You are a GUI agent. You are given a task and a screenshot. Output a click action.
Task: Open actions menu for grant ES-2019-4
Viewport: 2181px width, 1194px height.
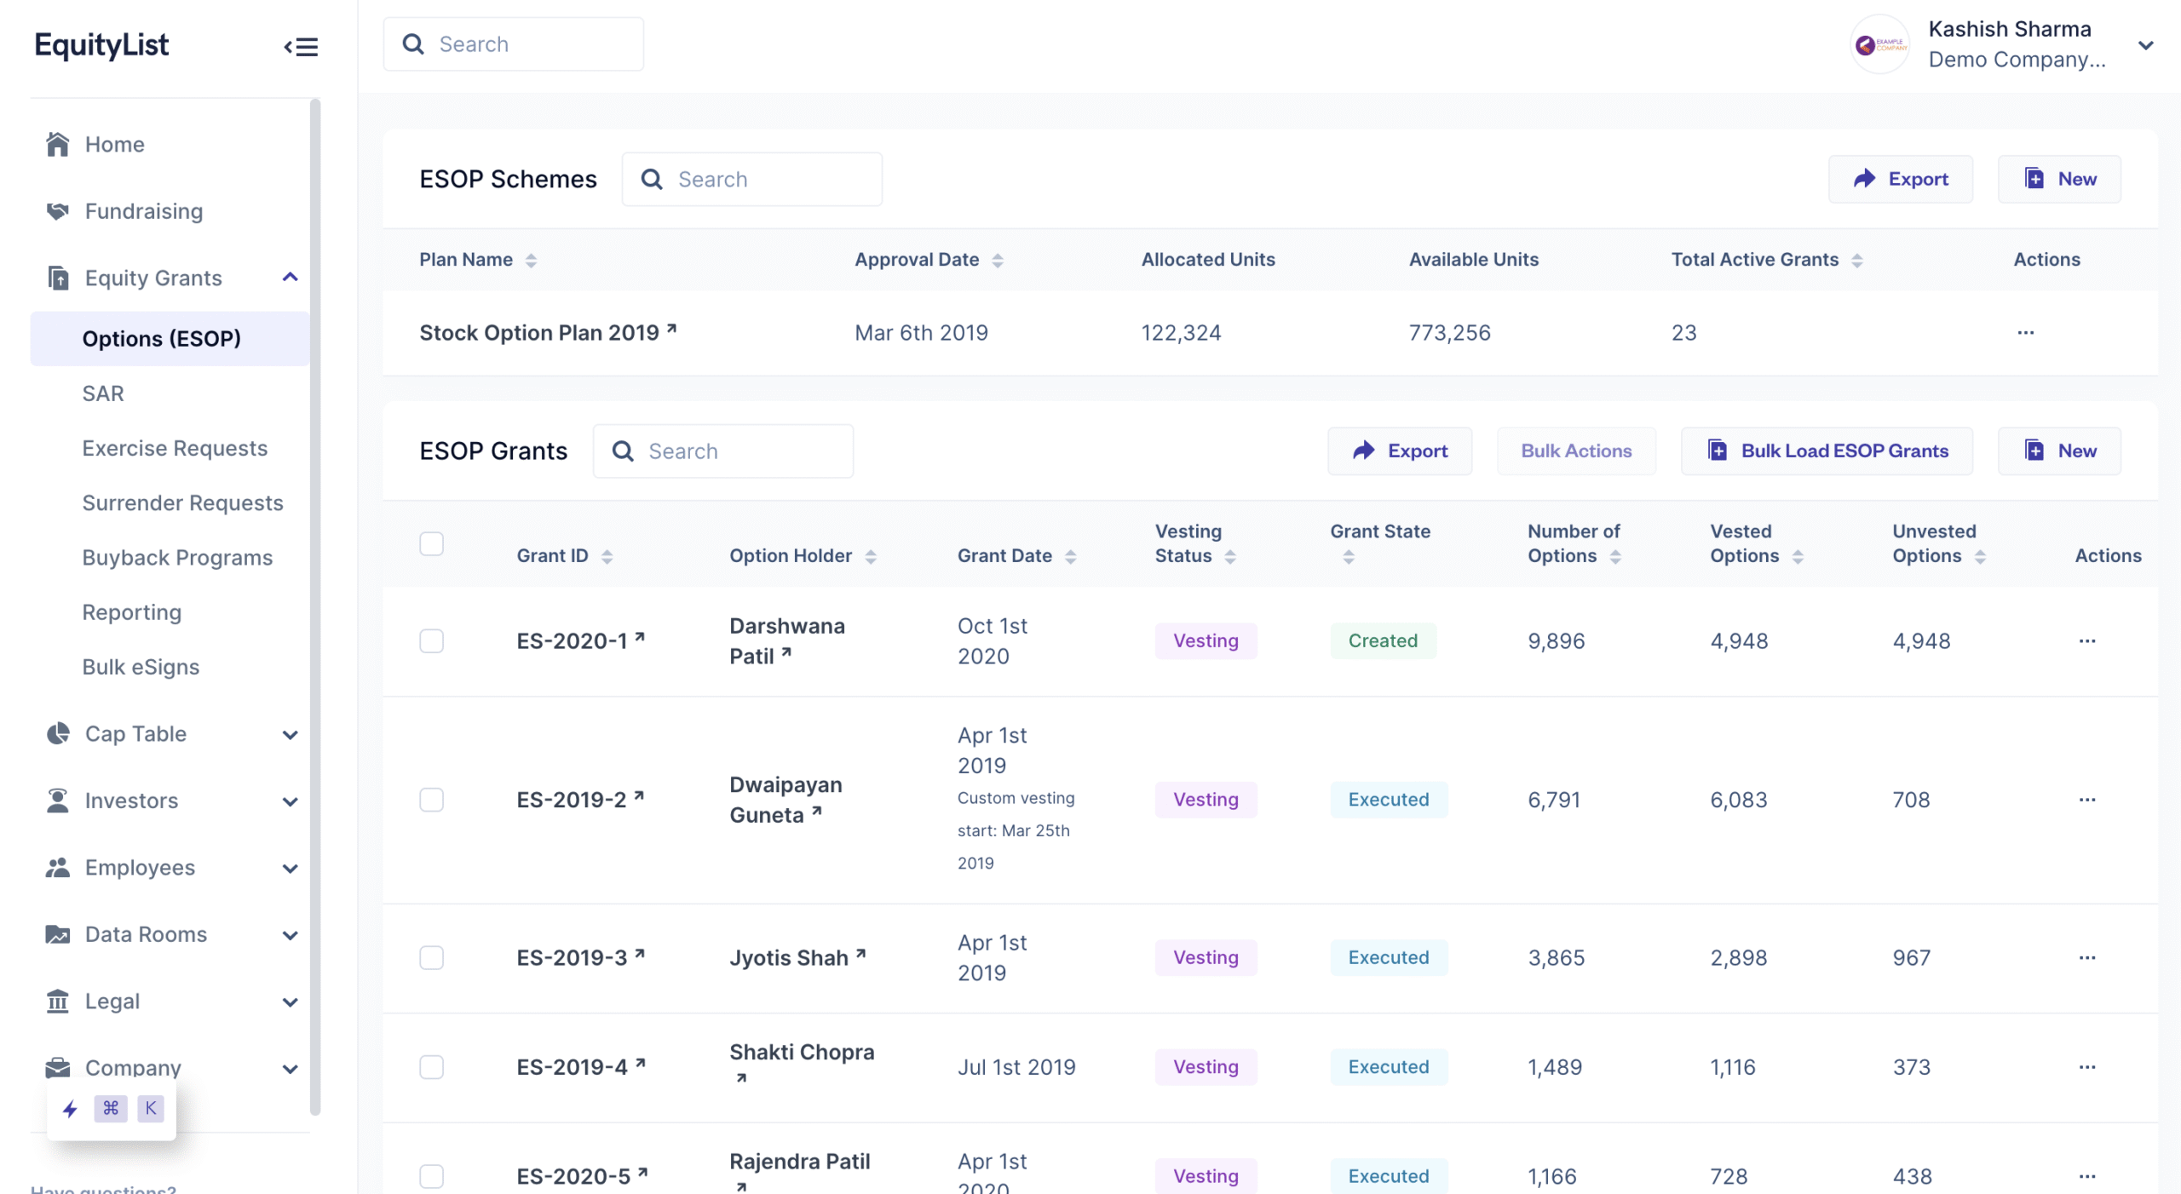[2086, 1066]
